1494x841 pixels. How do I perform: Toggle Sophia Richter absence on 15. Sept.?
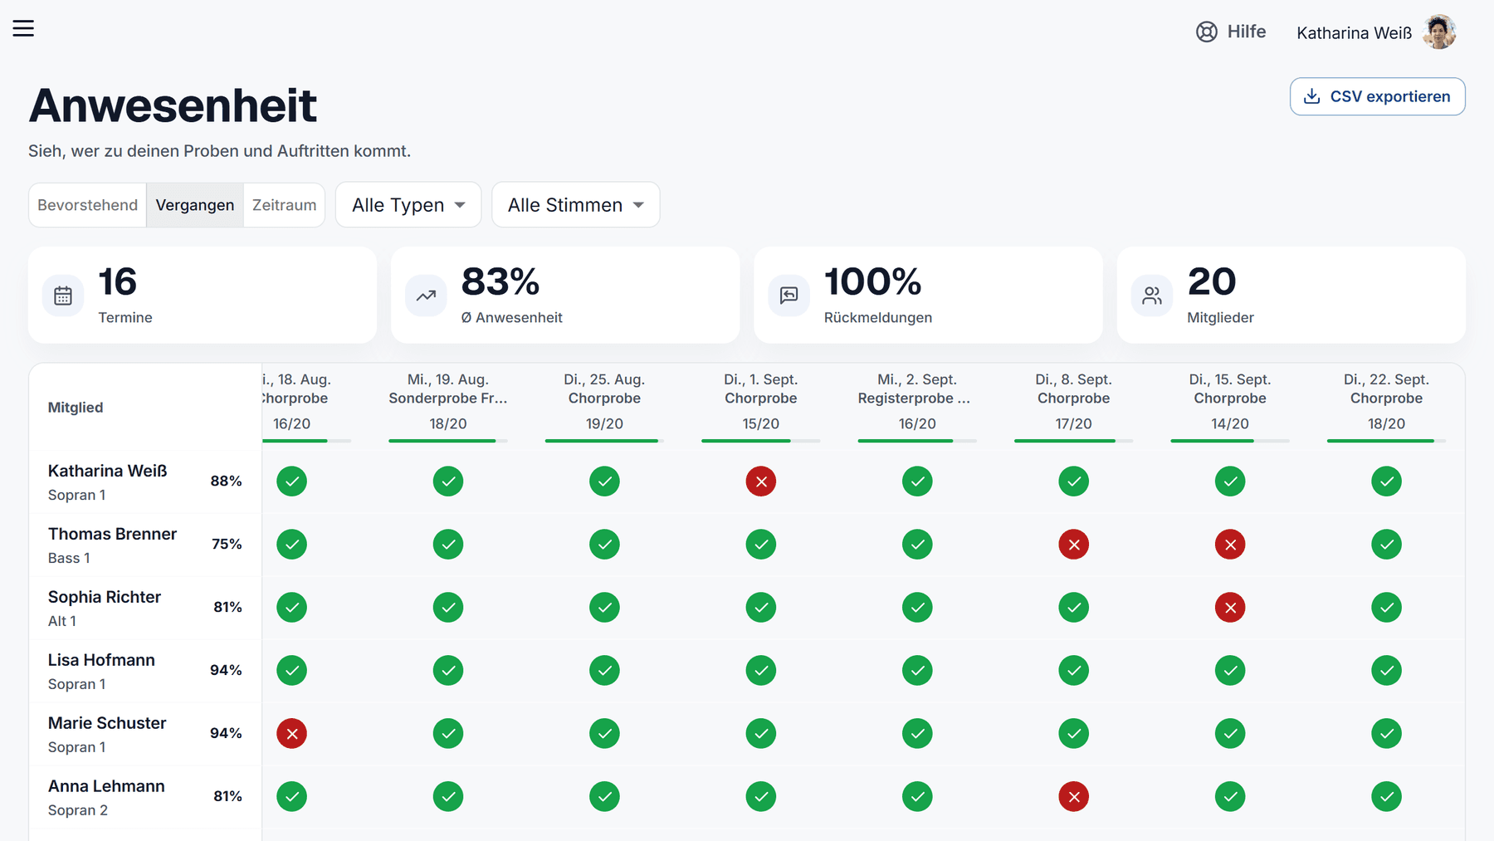1230,608
